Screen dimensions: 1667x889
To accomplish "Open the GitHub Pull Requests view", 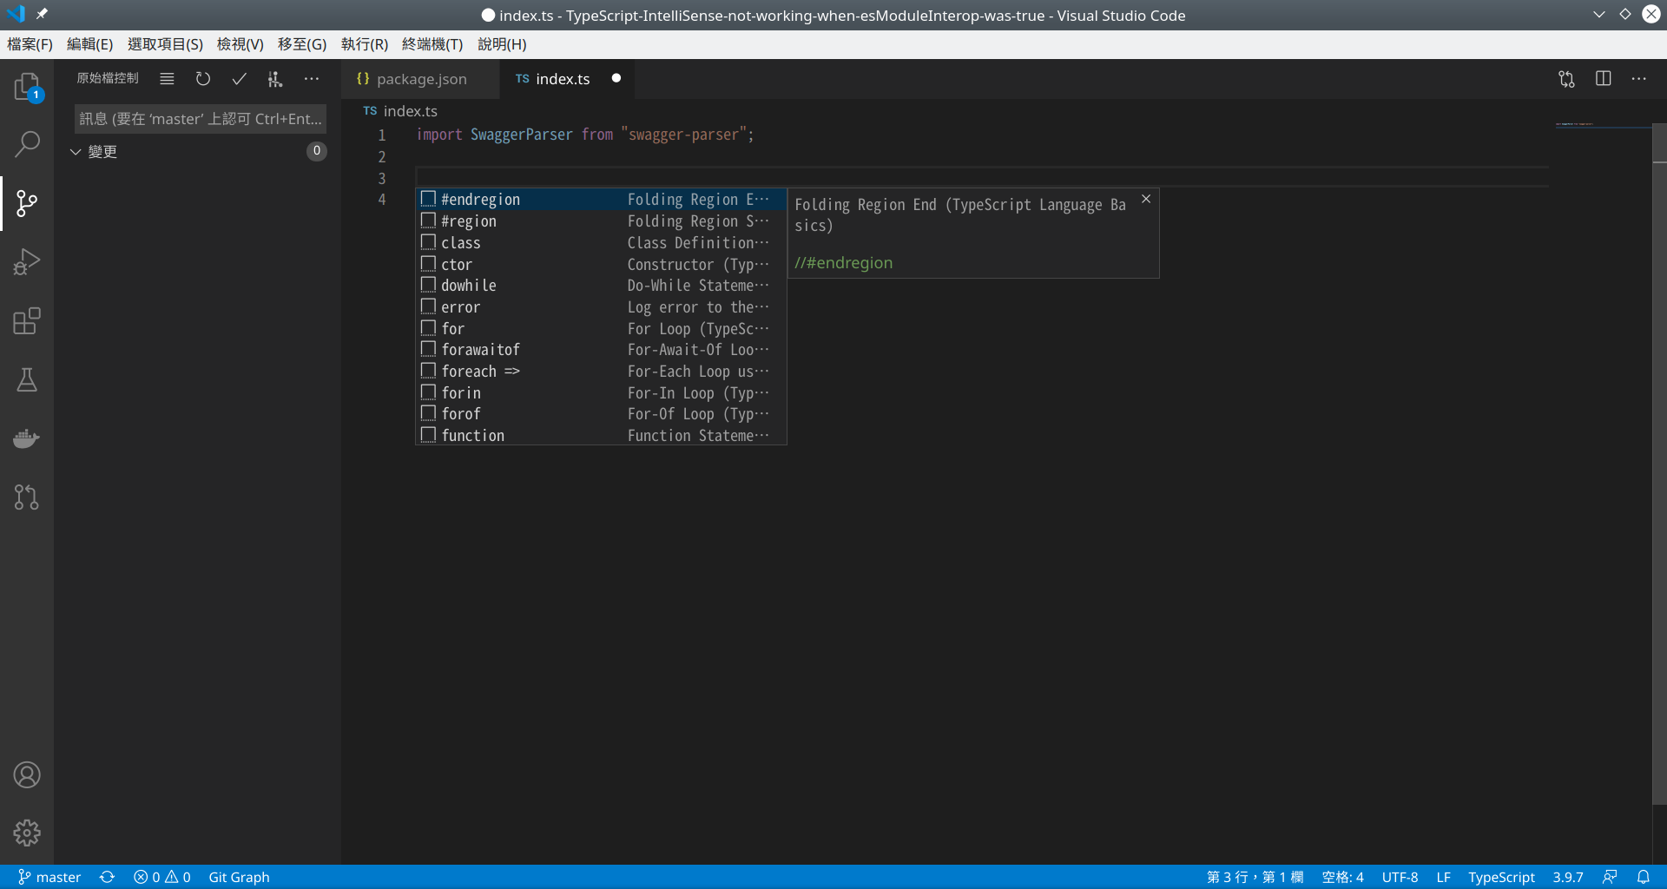I will click(x=27, y=497).
